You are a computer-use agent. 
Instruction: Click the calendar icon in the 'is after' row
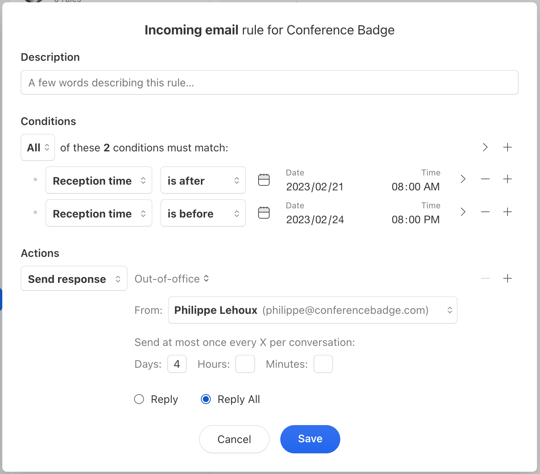[x=264, y=180]
